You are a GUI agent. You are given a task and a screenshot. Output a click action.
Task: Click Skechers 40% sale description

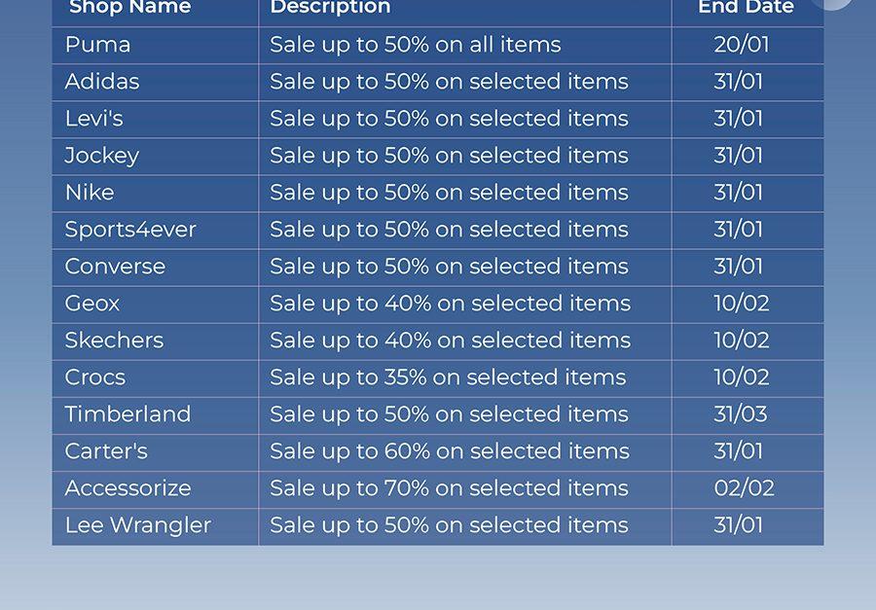(450, 341)
